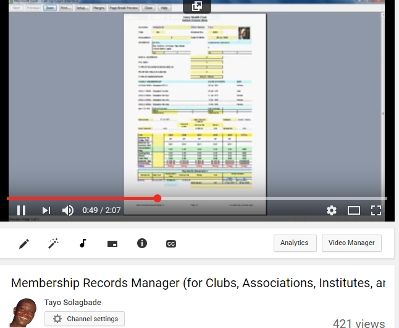Pause the video playback
The height and width of the screenshot is (328, 399).
[21, 210]
